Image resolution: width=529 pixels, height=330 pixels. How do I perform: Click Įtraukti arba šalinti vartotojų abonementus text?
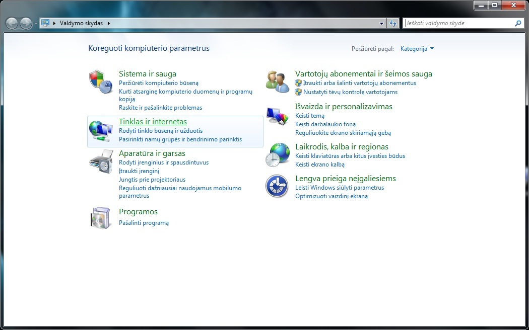pos(360,83)
